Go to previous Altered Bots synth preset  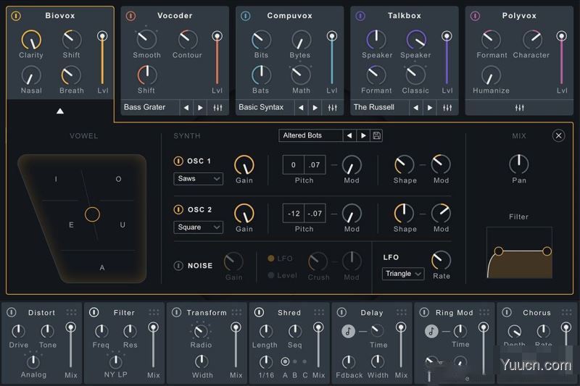[x=349, y=135]
